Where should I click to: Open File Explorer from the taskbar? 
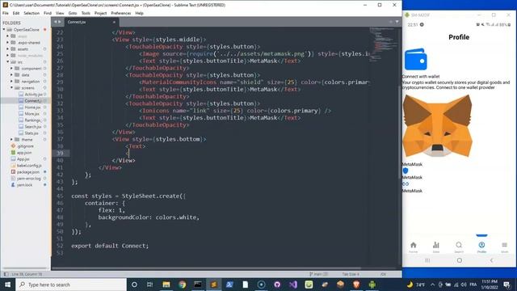click(166, 285)
